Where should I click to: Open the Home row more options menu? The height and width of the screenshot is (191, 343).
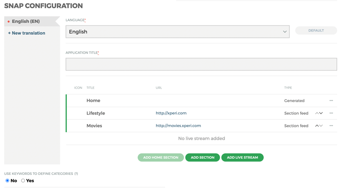point(331,100)
